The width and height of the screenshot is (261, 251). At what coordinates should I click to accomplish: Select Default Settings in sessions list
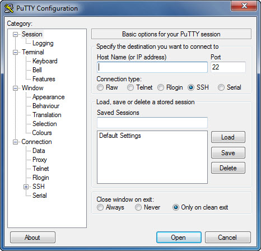120,136
